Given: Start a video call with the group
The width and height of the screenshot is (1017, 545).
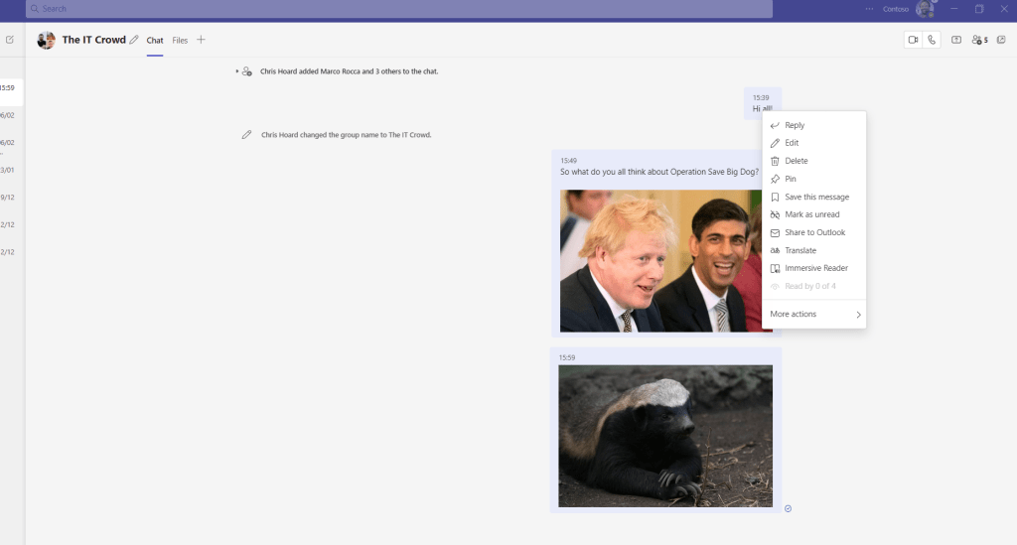Looking at the screenshot, I should 913,40.
